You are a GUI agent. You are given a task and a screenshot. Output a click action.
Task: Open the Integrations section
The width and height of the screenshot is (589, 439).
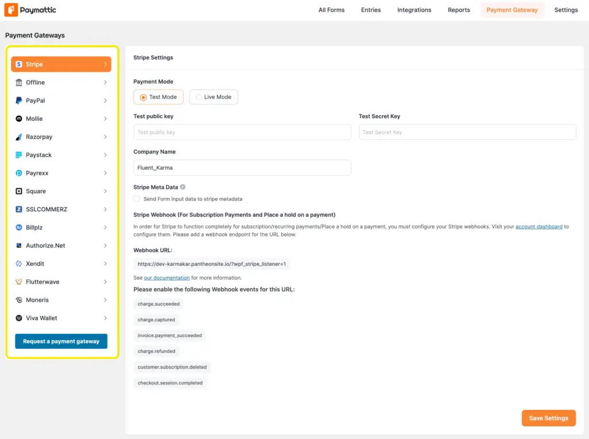(x=414, y=10)
